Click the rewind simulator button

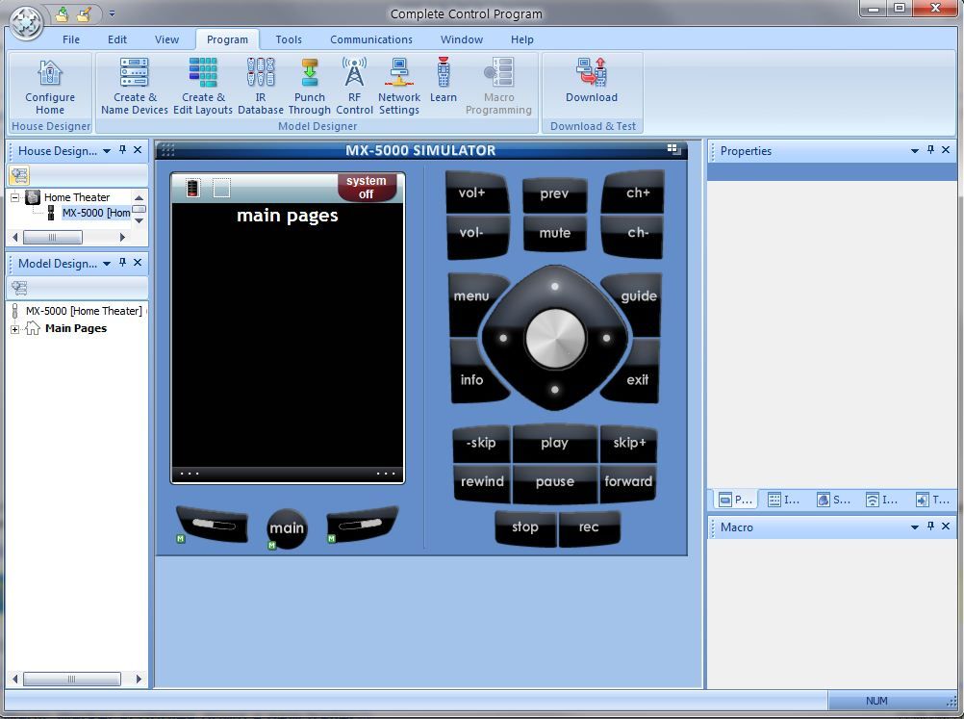481,482
